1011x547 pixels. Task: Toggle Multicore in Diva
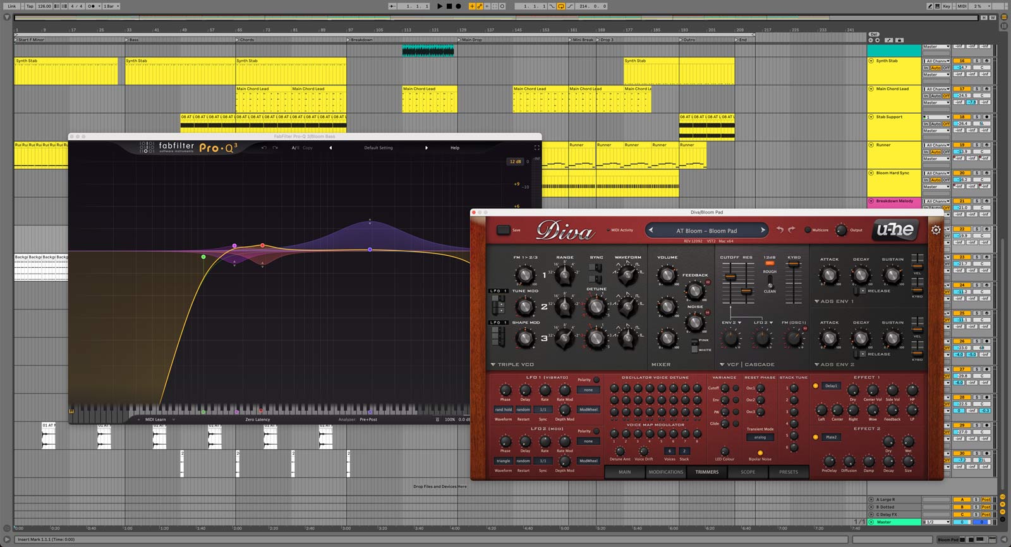808,230
